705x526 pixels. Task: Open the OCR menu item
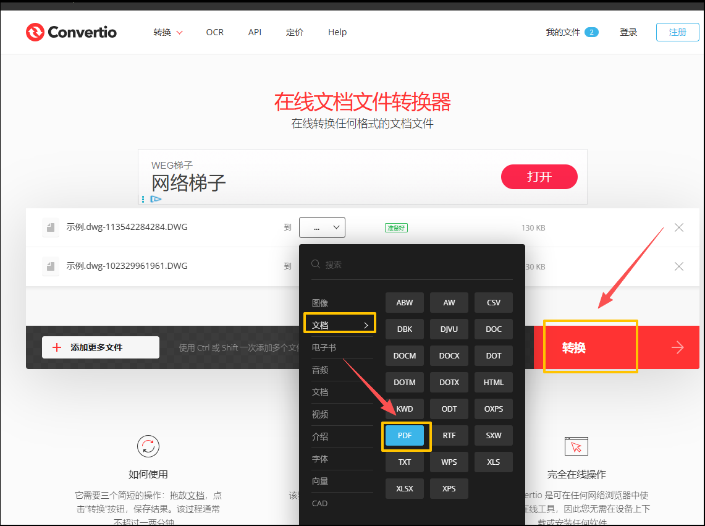coord(214,32)
